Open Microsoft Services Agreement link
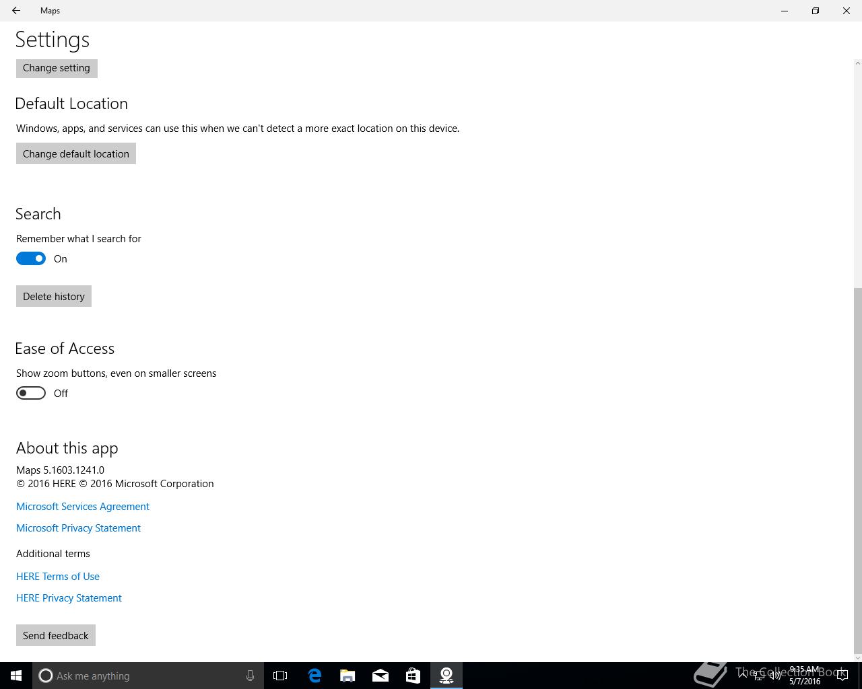The height and width of the screenshot is (689, 862). tap(83, 507)
